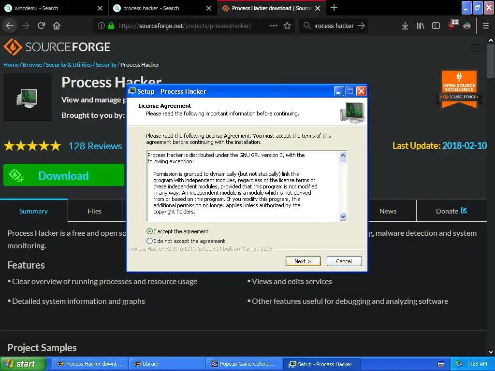Click the keyboard icon in system tray
Viewport: 495px width, 371px height.
coord(441,364)
